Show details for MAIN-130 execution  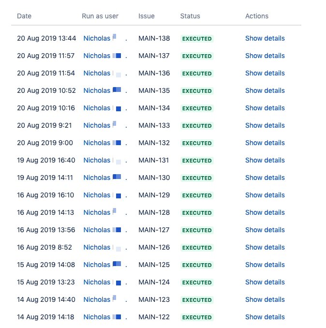pyautogui.click(x=265, y=178)
